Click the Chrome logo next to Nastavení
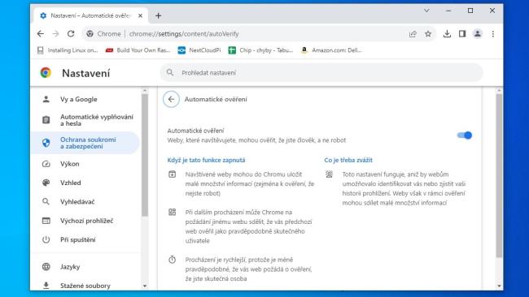The width and height of the screenshot is (529, 297). [x=46, y=73]
